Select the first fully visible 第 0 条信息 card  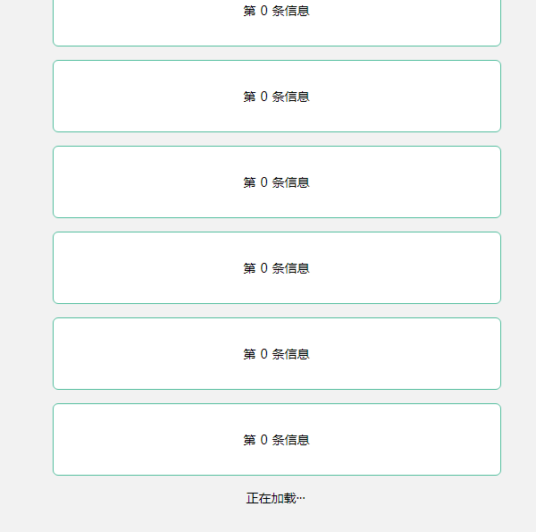pyautogui.click(x=277, y=97)
